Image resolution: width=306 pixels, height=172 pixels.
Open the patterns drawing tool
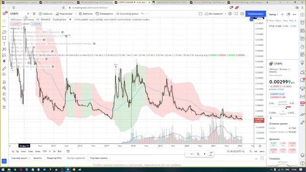point(4,49)
